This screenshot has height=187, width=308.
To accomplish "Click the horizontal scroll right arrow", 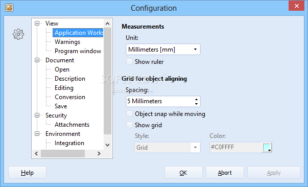I will 99,153.
